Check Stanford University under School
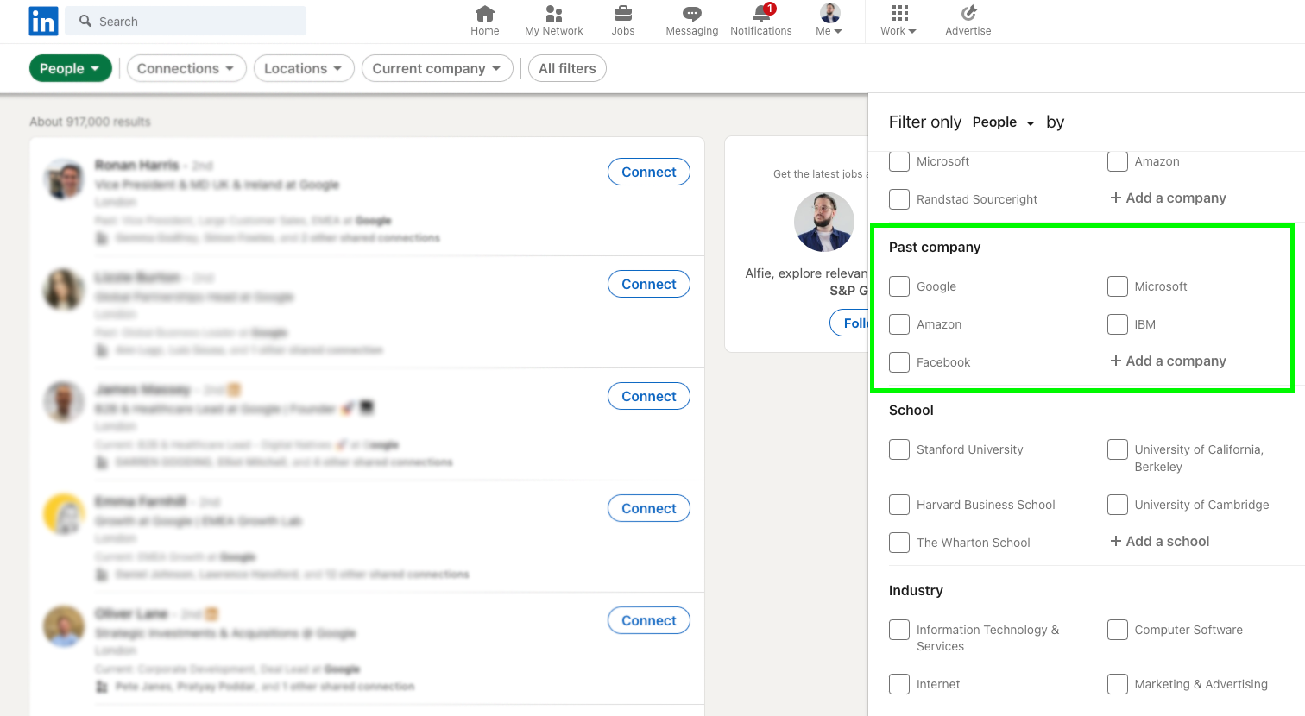The width and height of the screenshot is (1305, 716). pos(899,449)
